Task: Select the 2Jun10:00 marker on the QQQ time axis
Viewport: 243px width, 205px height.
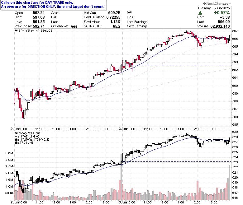Action: pyautogui.click(x=19, y=202)
